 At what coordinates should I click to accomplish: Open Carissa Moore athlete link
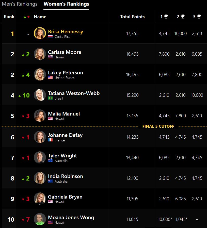65,52
